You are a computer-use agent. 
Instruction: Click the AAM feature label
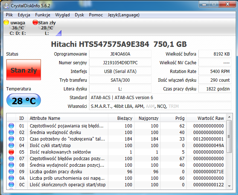point(150,106)
